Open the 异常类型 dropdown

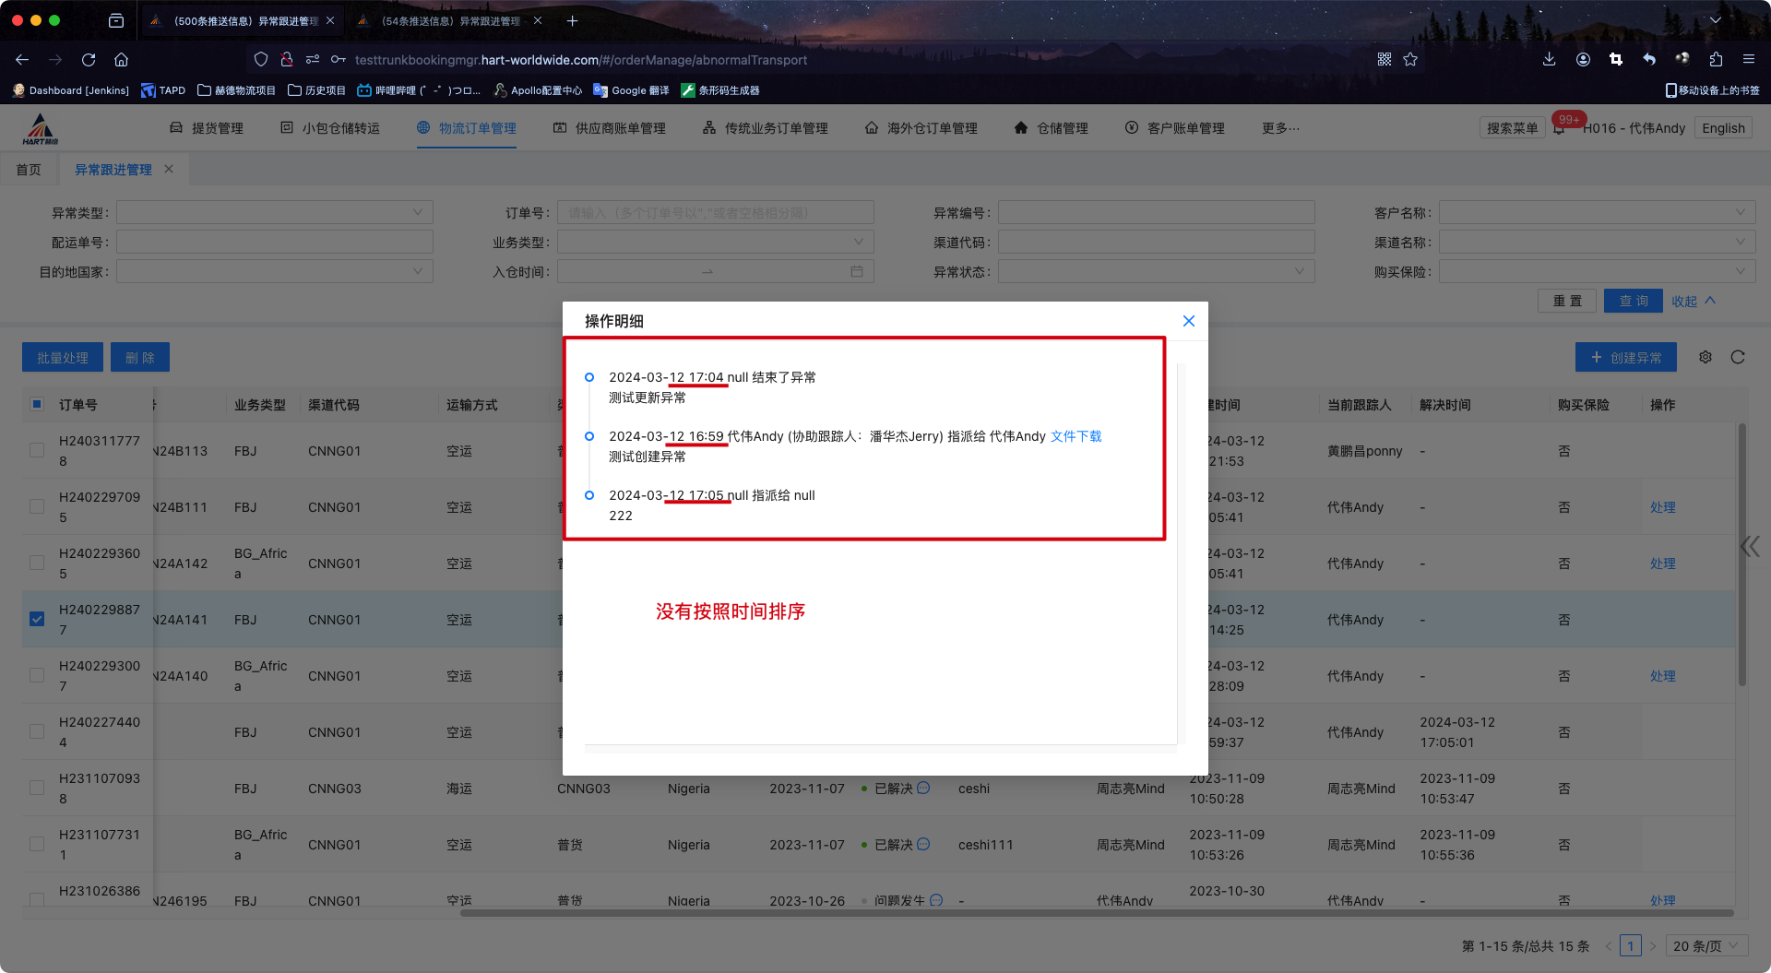click(x=274, y=213)
